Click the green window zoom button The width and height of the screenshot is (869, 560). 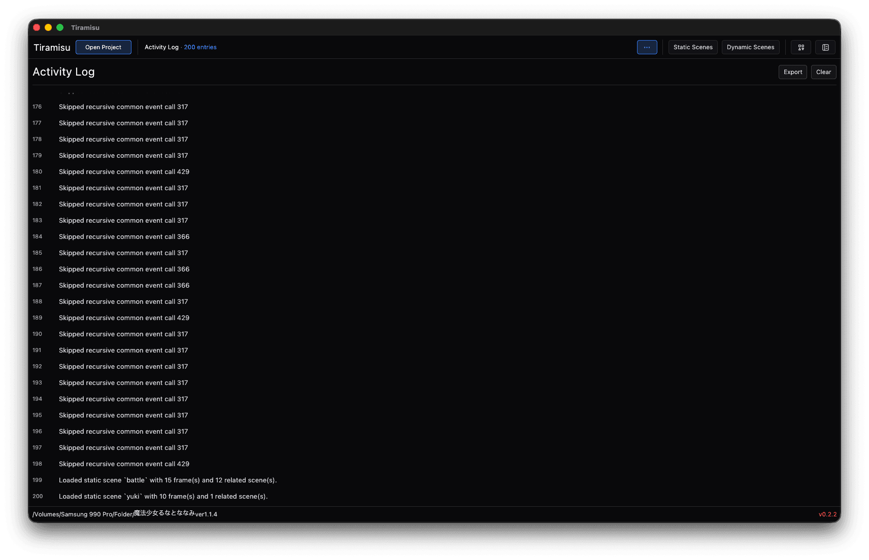pyautogui.click(x=60, y=27)
